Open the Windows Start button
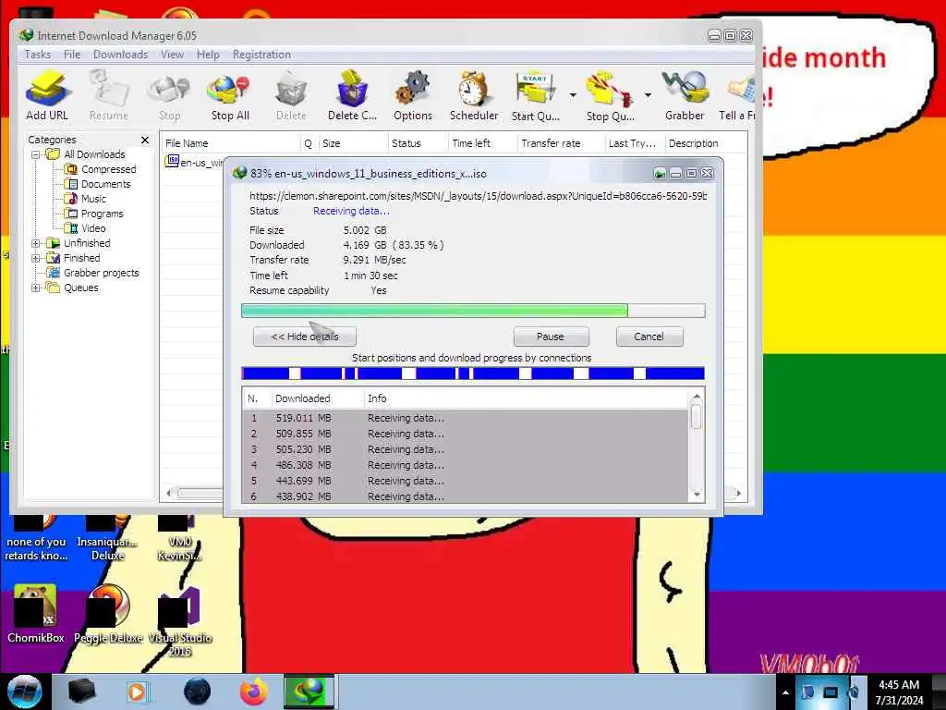The height and width of the screenshot is (710, 946). [x=25, y=692]
